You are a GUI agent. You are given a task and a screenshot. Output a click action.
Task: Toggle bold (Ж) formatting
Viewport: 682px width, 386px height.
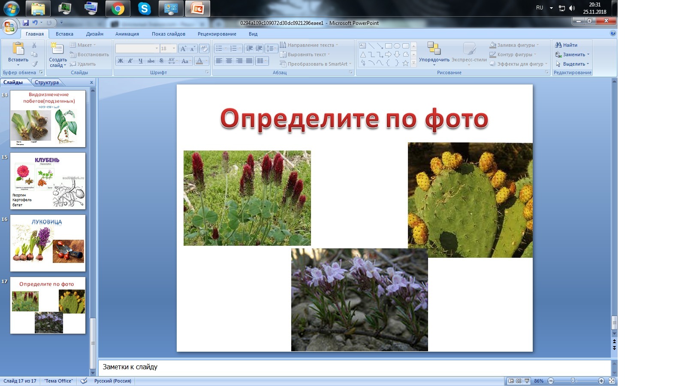pyautogui.click(x=121, y=61)
